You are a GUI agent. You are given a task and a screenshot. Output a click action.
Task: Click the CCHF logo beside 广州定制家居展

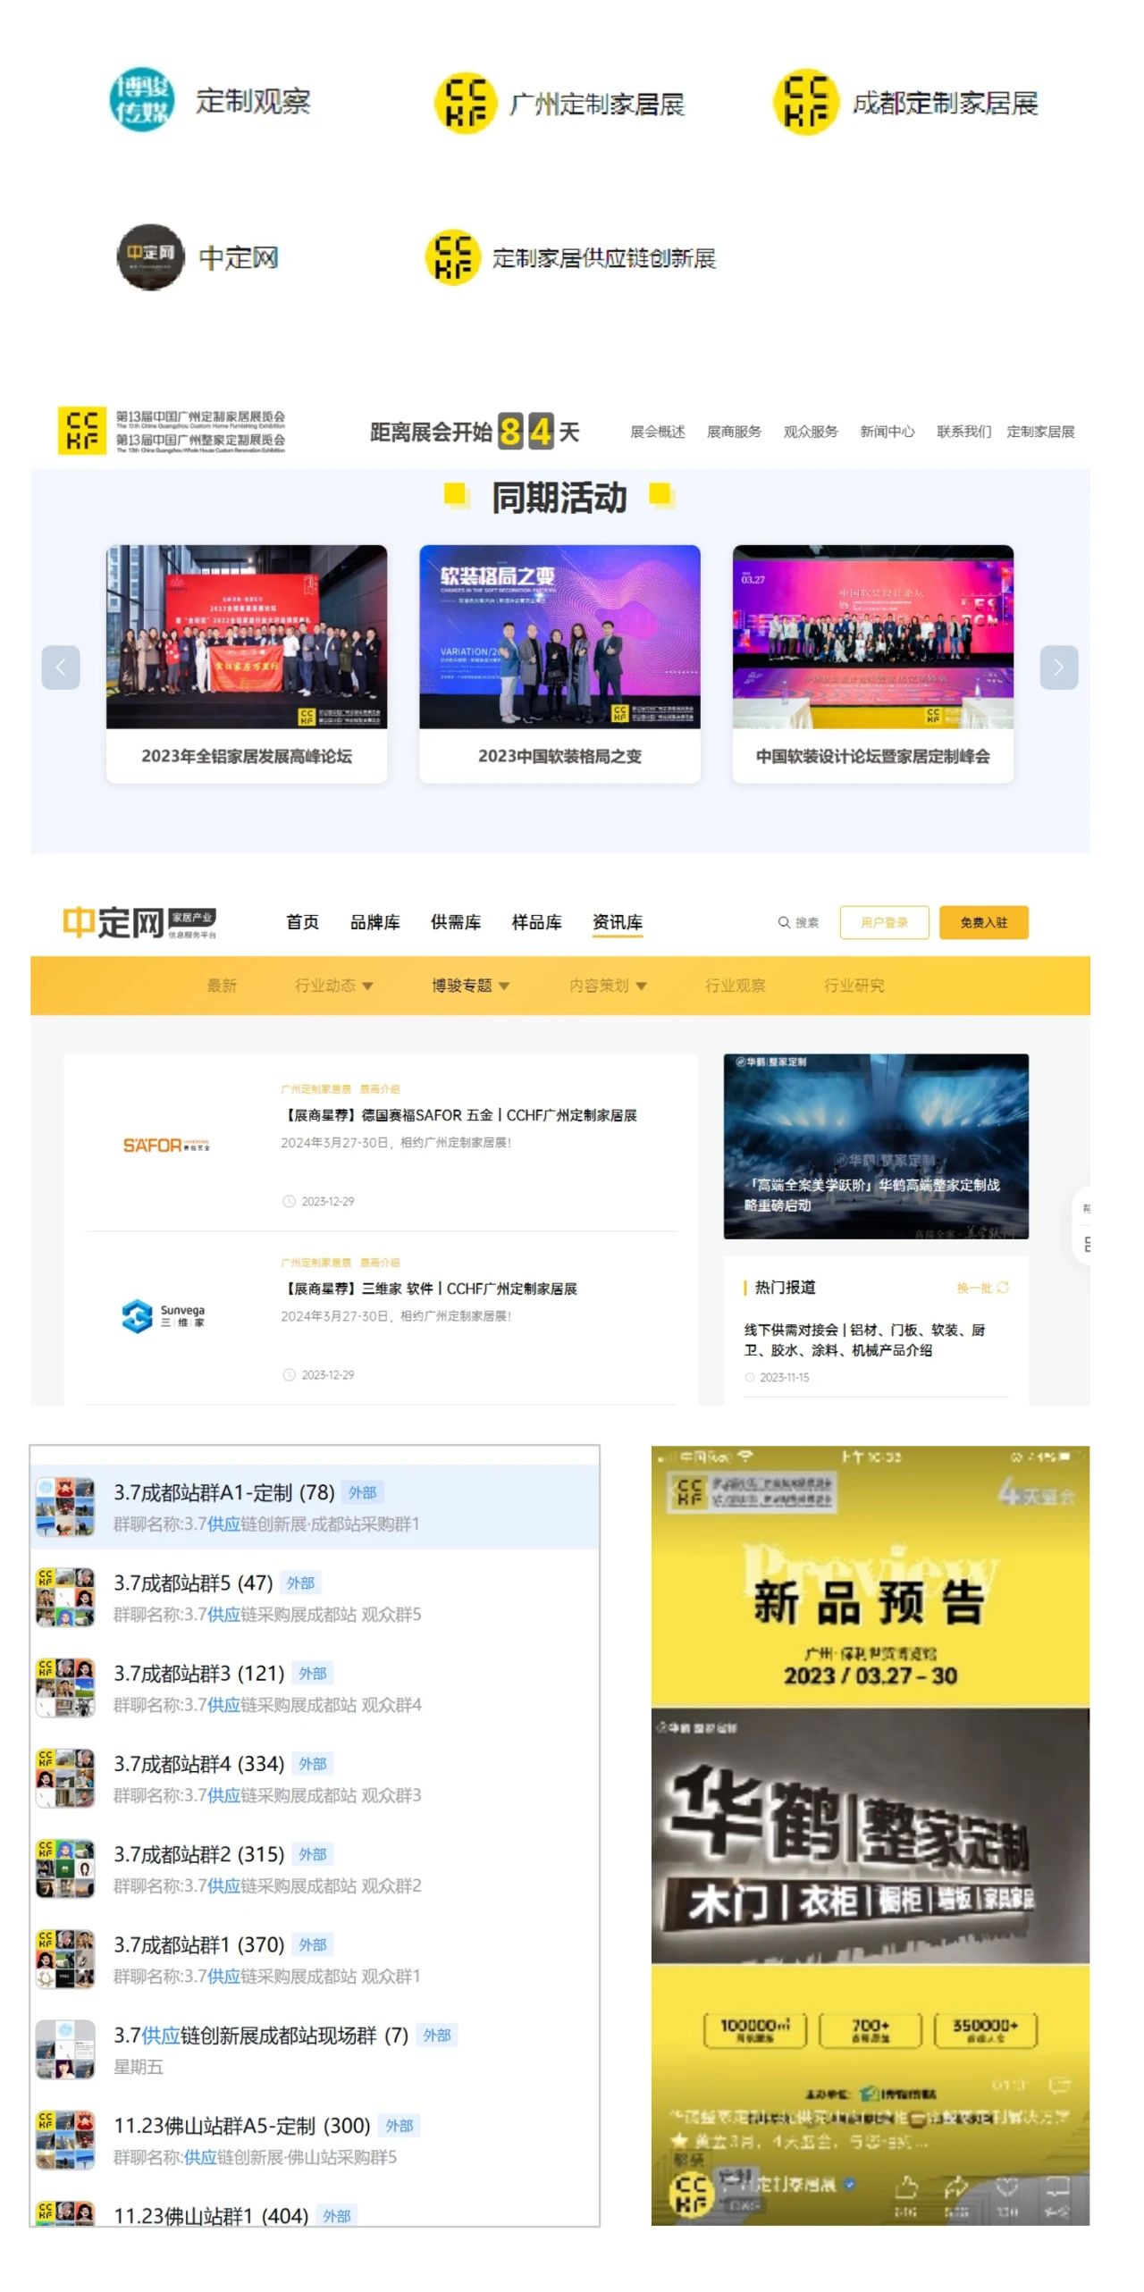(466, 103)
